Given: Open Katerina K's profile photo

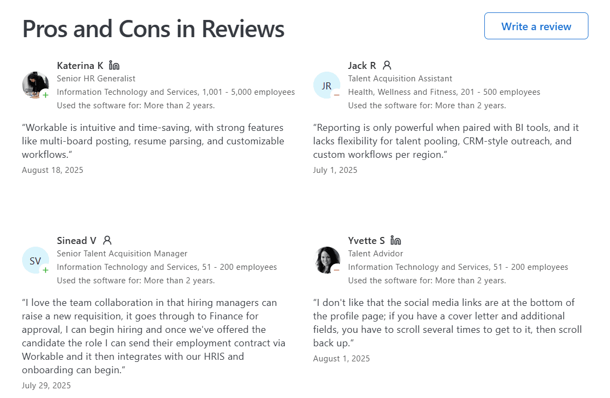Looking at the screenshot, I should [x=35, y=85].
